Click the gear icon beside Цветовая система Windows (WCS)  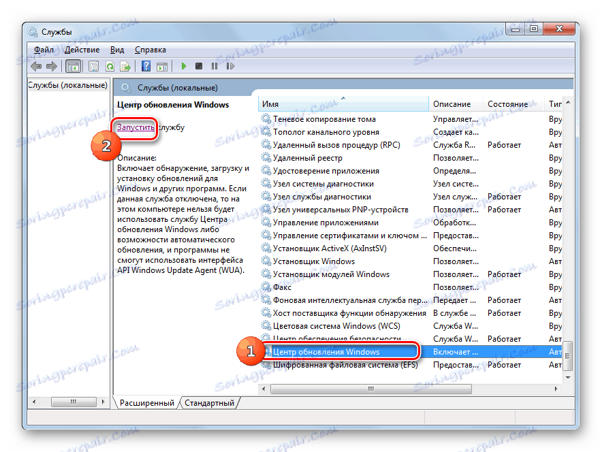[266, 326]
